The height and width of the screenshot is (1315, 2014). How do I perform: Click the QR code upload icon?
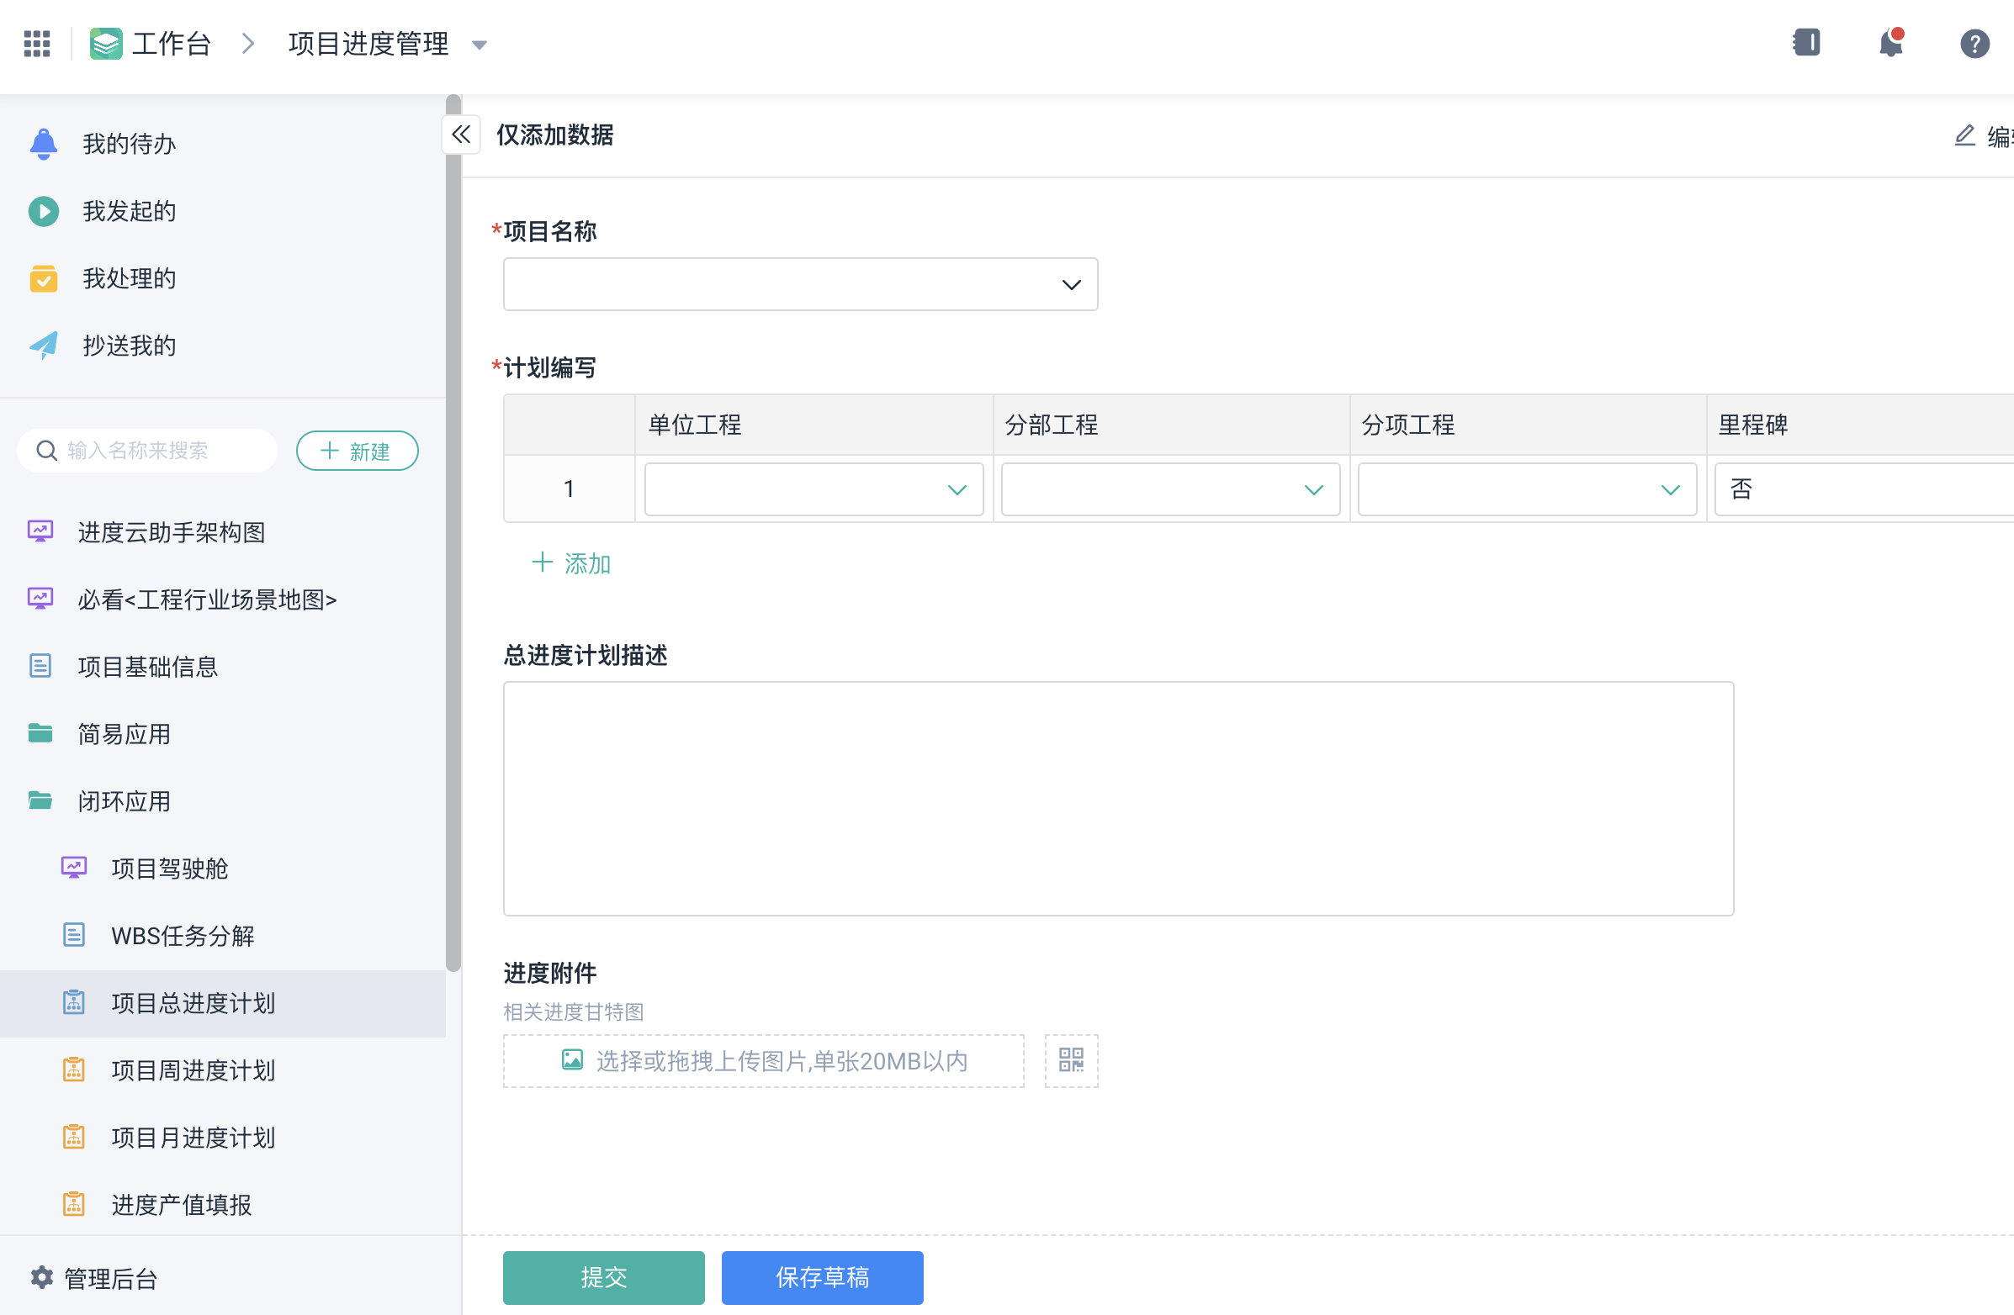[1070, 1060]
